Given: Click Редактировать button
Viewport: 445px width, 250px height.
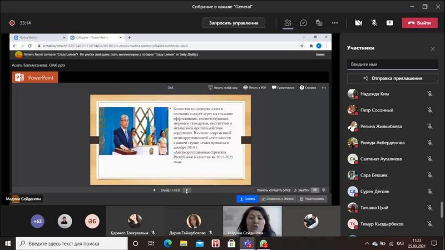Looking at the screenshot, I should pos(312,199).
